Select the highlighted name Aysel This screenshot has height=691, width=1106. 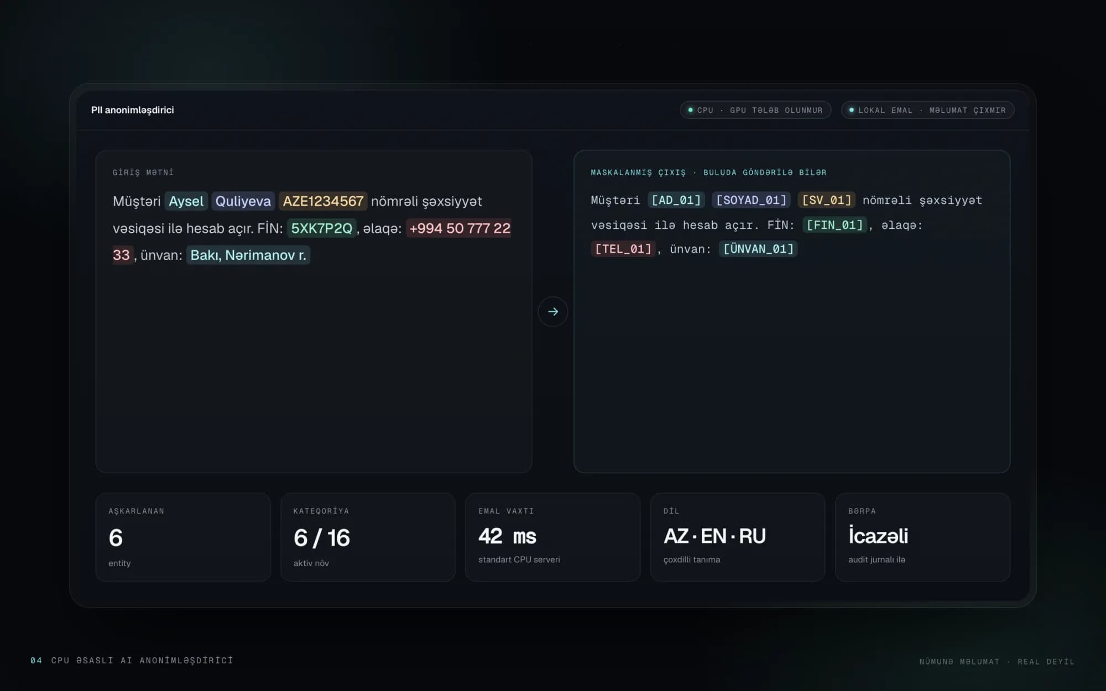pos(186,201)
